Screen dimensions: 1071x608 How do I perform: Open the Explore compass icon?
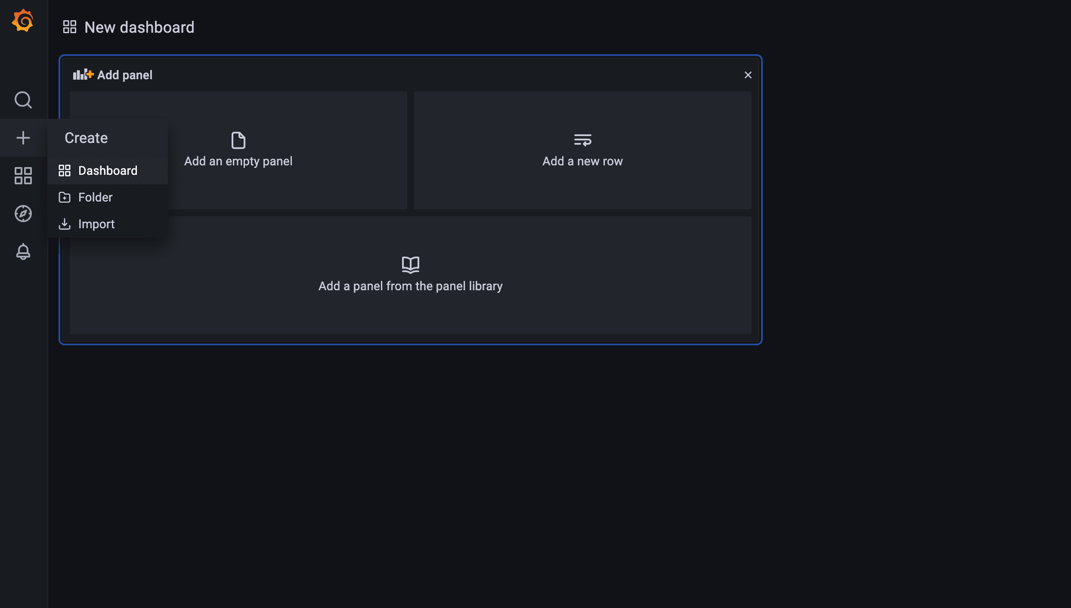(23, 213)
